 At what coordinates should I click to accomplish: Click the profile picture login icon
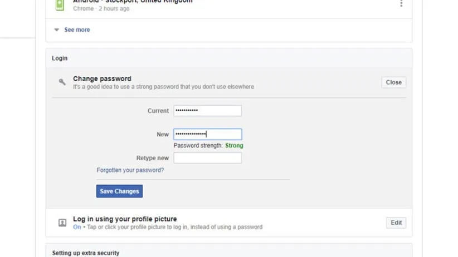point(62,223)
